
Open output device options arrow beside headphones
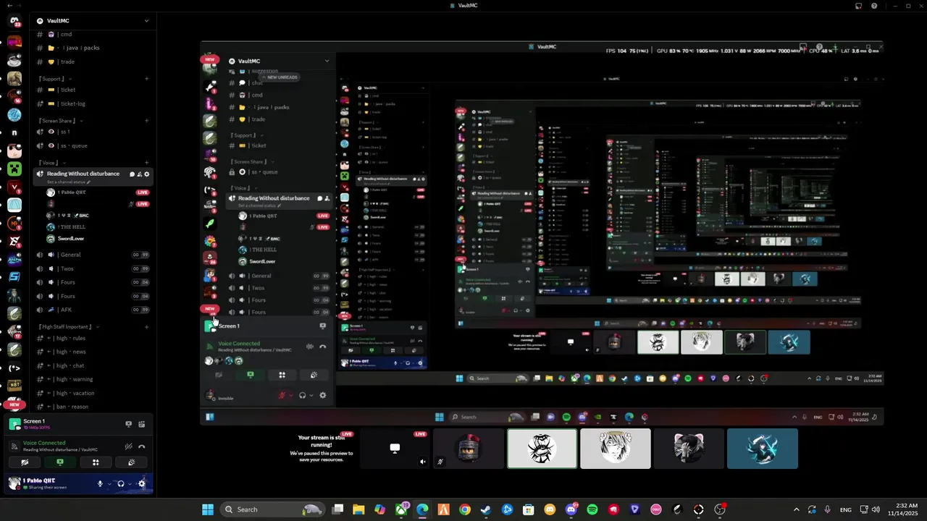130,483
